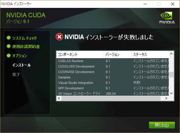Select the CUSPARSE Development row
This screenshot has width=180, height=133.
(113, 72)
